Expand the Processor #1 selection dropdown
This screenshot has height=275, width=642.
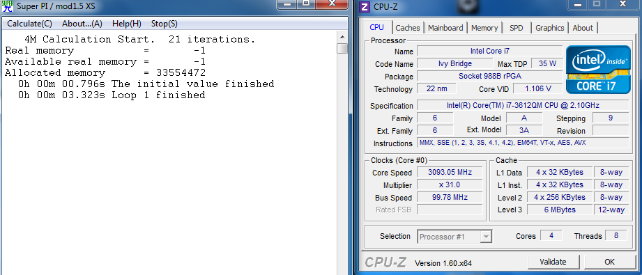(x=454, y=237)
